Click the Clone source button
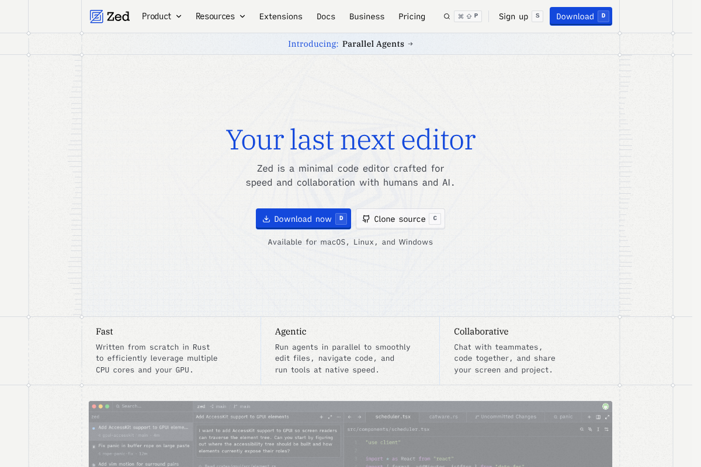701x467 pixels. tap(400, 219)
